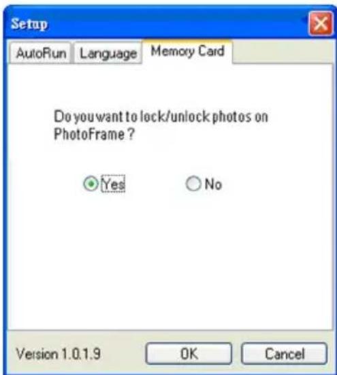Select the No radio button circle

193,184
